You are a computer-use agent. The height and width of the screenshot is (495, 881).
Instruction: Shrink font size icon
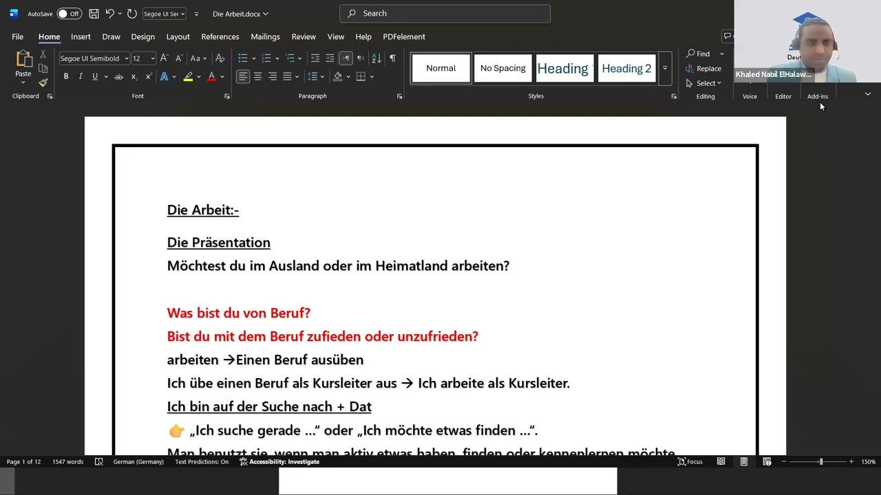tap(180, 58)
